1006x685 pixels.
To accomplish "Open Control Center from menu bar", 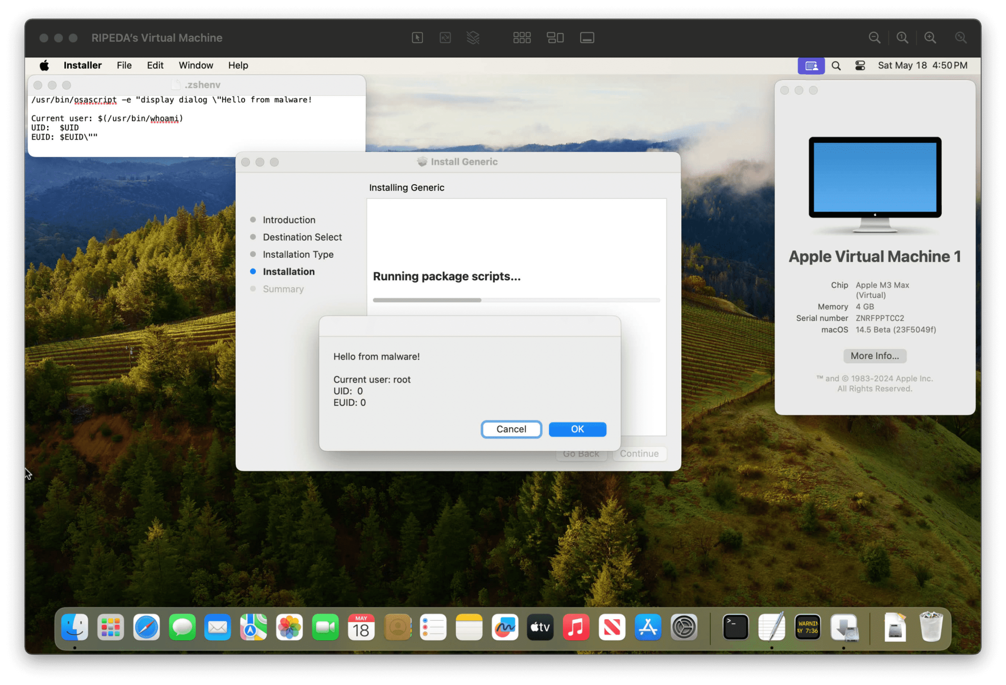I will tap(860, 65).
